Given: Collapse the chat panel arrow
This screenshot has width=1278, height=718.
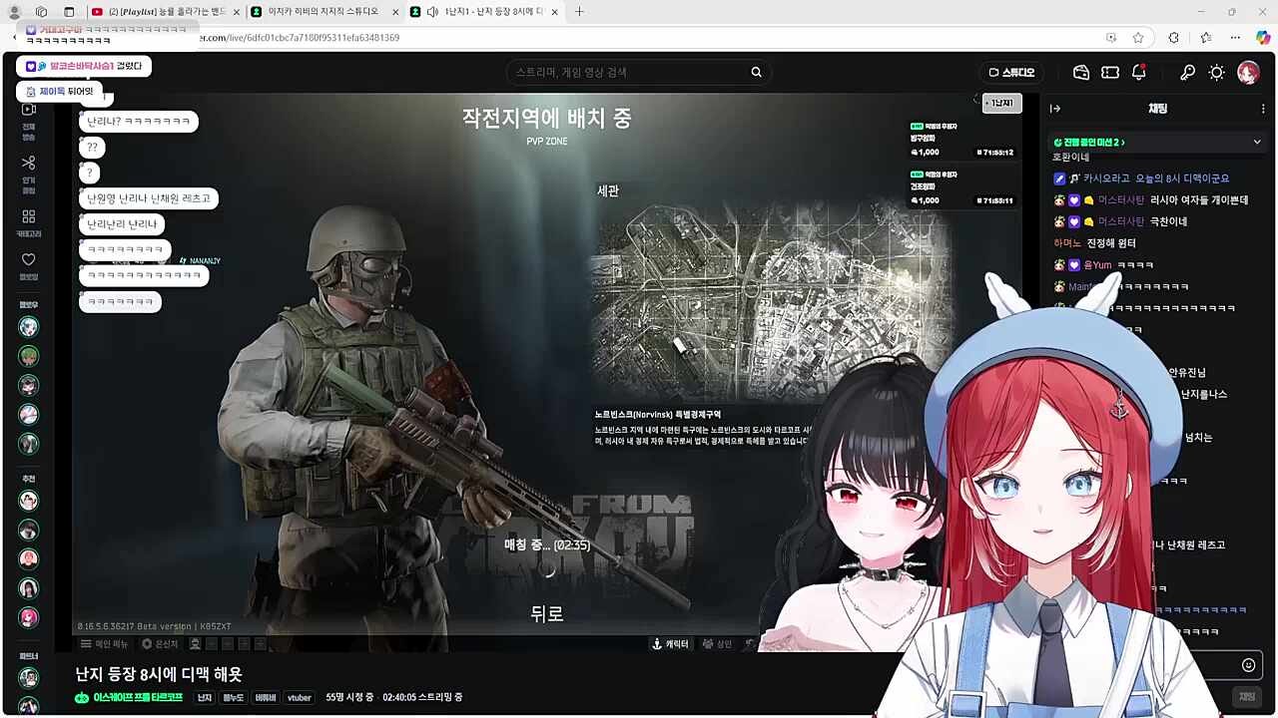Looking at the screenshot, I should click(x=1055, y=109).
